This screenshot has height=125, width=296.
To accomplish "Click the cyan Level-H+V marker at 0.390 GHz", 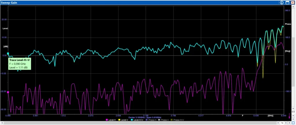I will (x=8, y=53).
